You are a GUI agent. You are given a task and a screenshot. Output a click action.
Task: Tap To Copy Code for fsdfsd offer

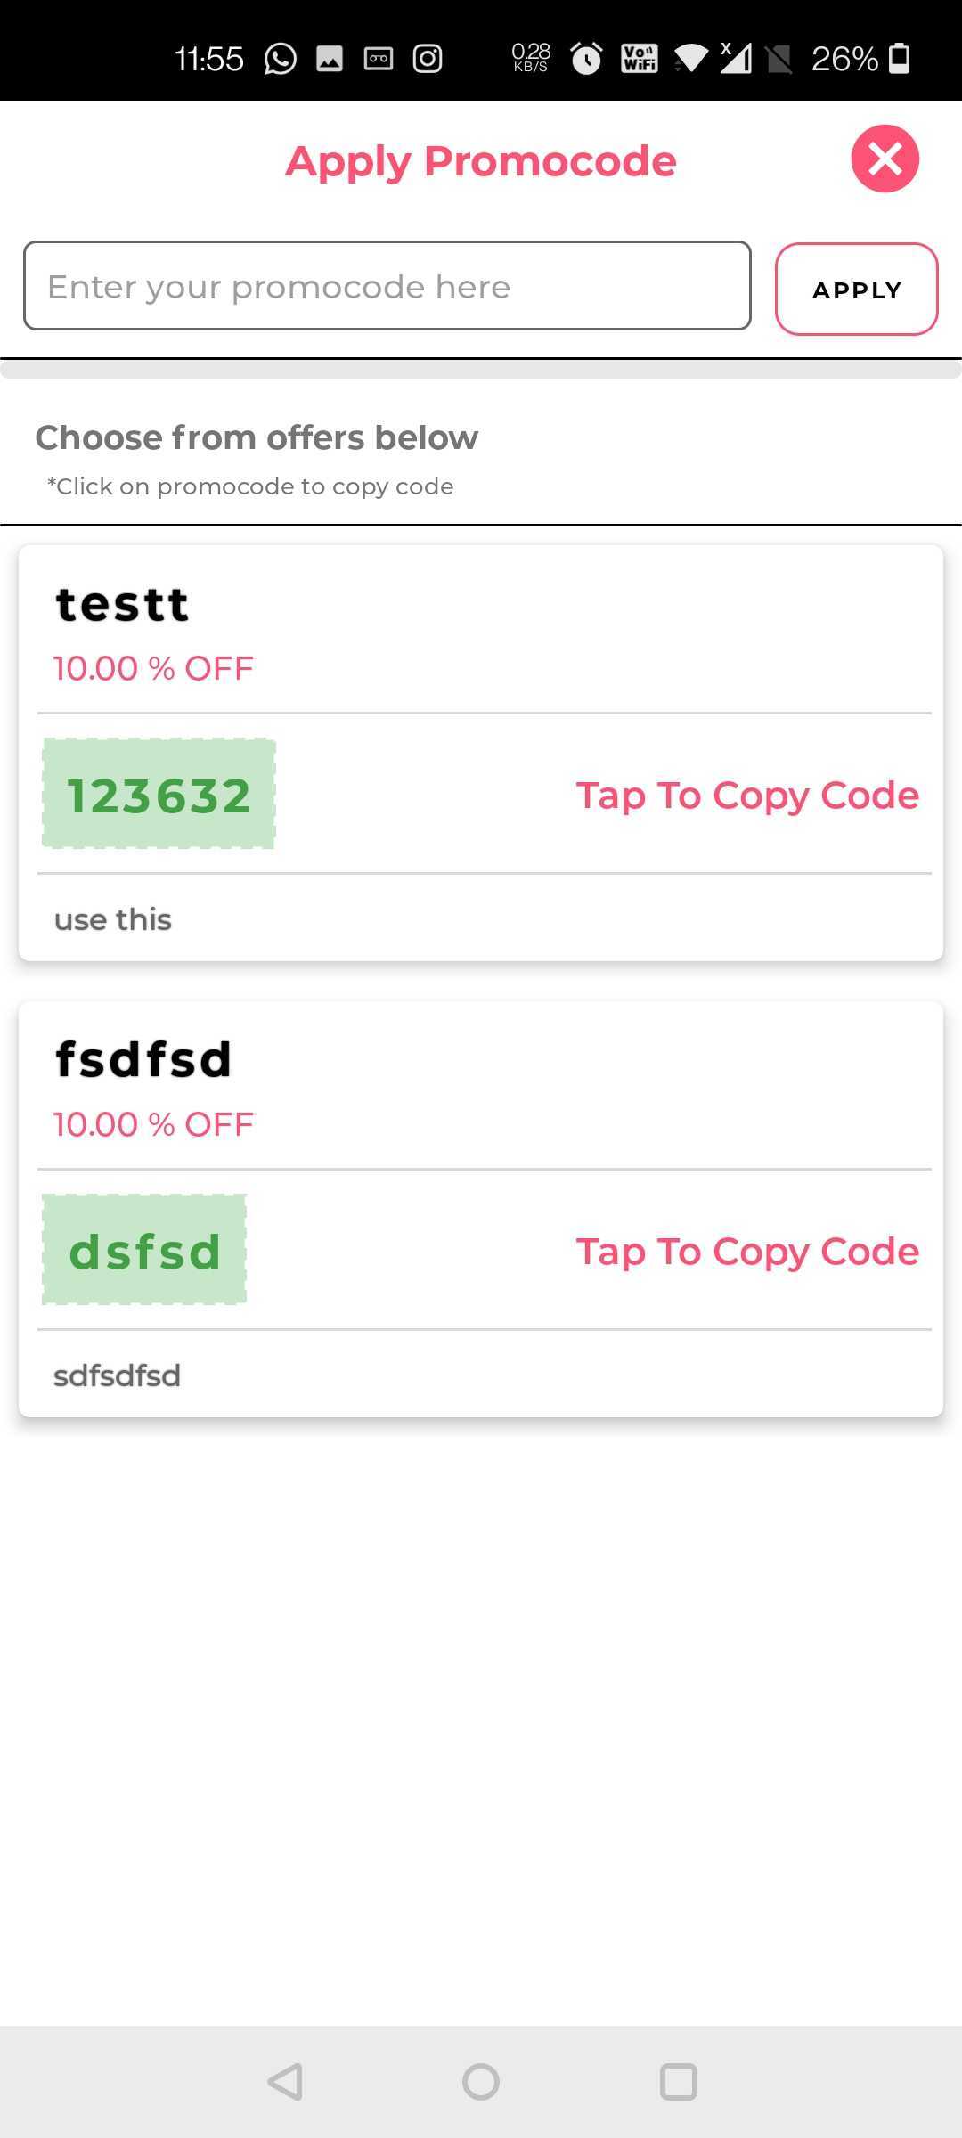[x=747, y=1252]
